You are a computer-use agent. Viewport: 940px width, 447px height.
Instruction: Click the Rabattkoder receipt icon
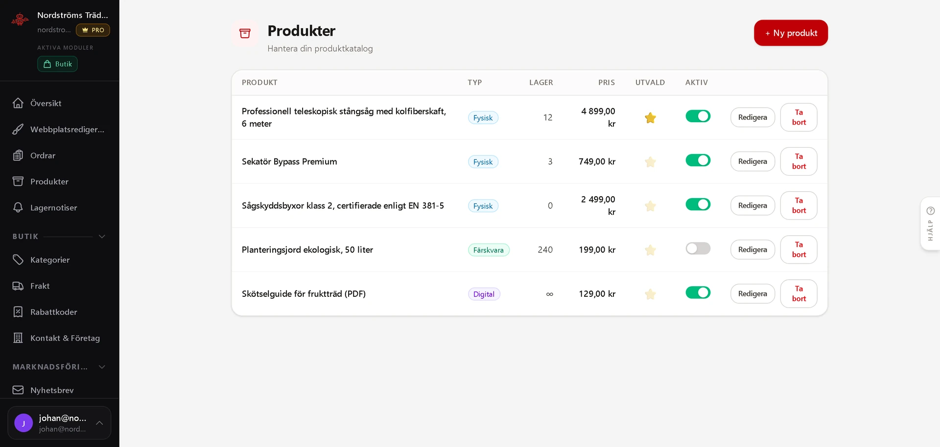click(18, 312)
